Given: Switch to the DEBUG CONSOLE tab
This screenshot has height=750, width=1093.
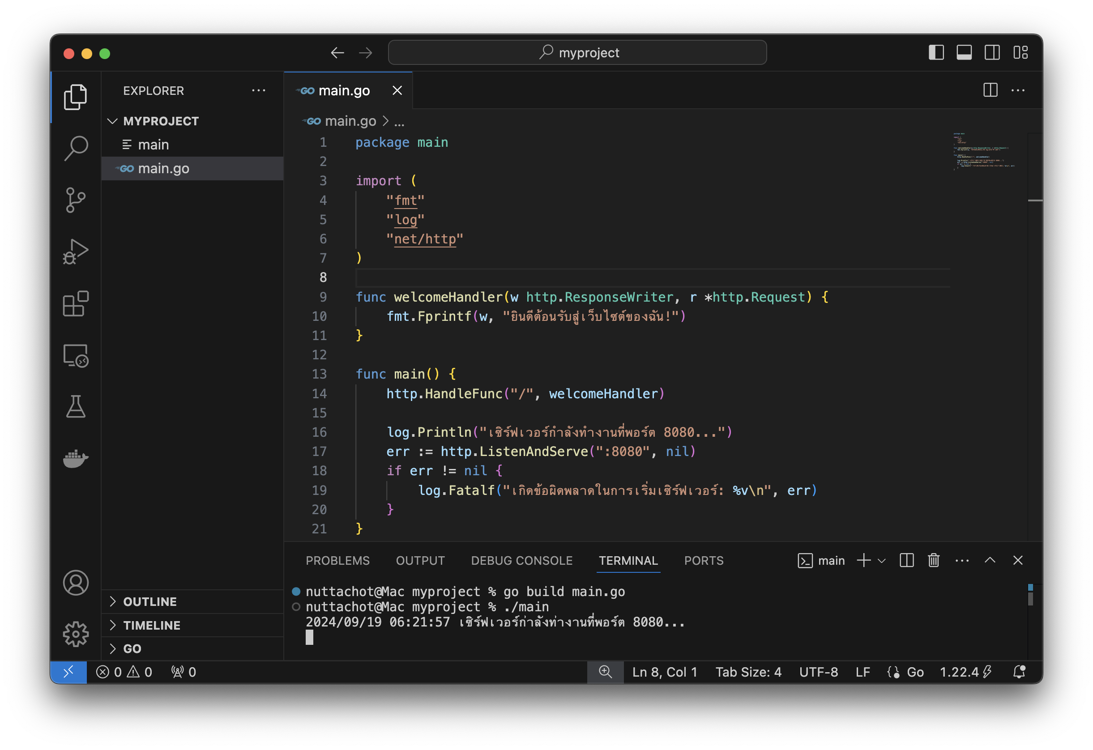Looking at the screenshot, I should 521,560.
